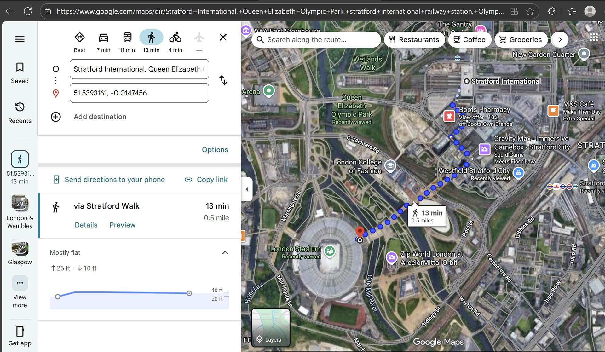
Task: Select the Coffee category chip
Action: tap(470, 39)
